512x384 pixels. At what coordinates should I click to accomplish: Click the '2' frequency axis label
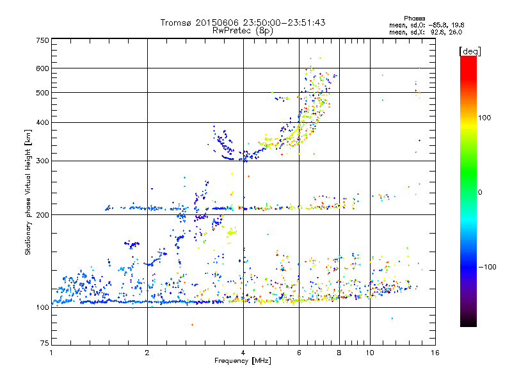click(x=147, y=353)
